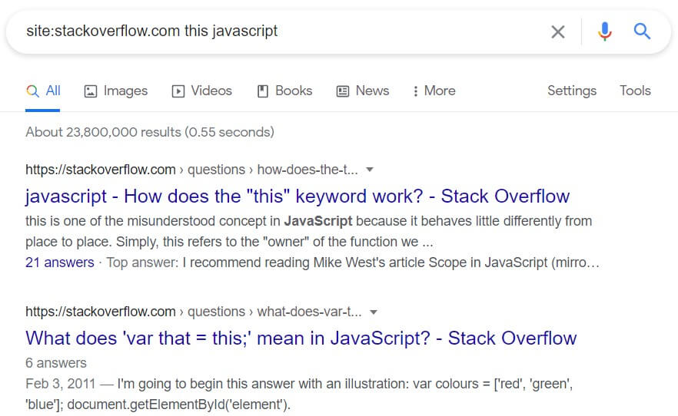Click the three-dot icon beside More
The image size is (678, 416).
pyautogui.click(x=416, y=91)
